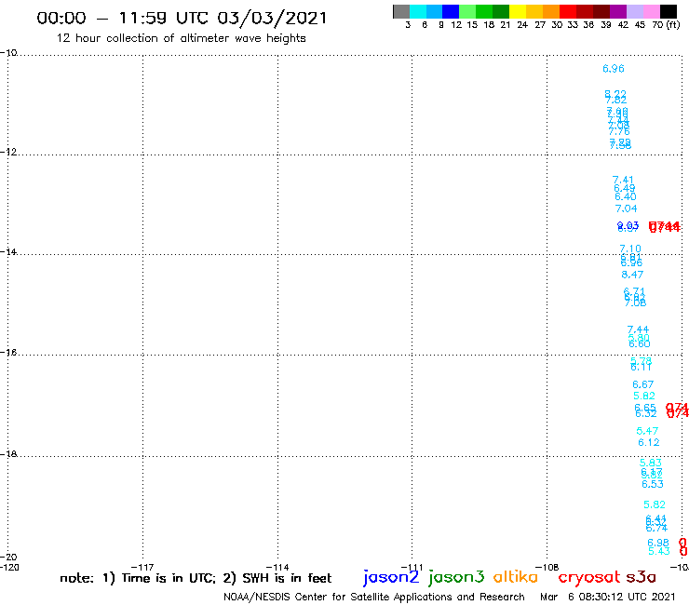
Task: Click the wave height value 7.04
Action: [x=627, y=208]
